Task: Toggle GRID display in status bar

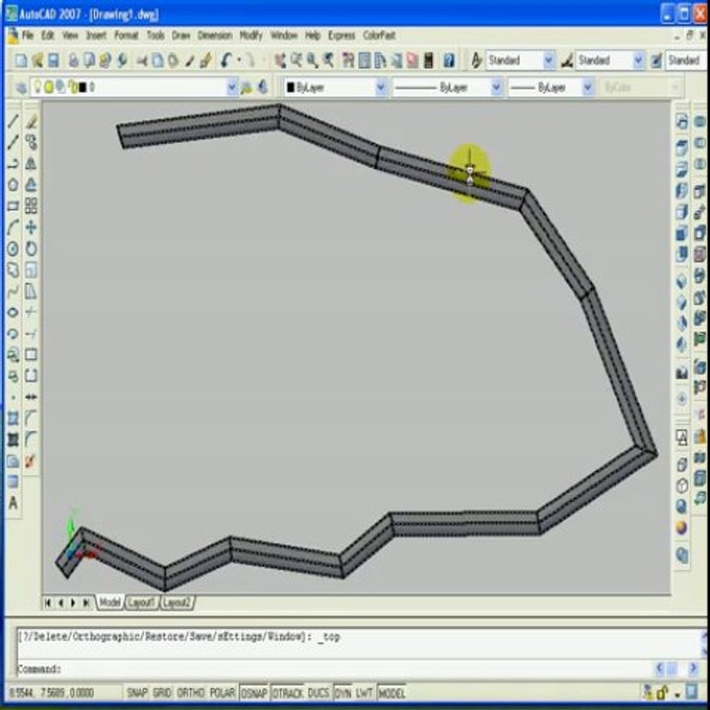Action: (x=162, y=693)
